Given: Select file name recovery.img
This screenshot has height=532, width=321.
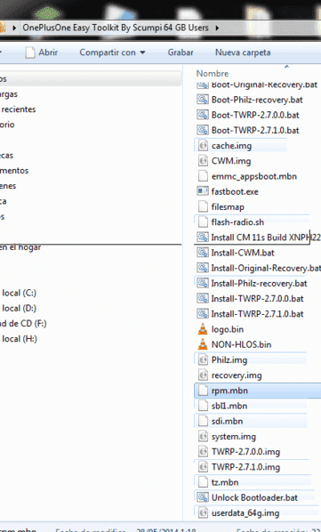Looking at the screenshot, I should pyautogui.click(x=237, y=375).
